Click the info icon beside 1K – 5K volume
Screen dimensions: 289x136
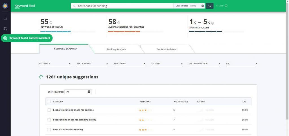pyautogui.click(x=213, y=23)
